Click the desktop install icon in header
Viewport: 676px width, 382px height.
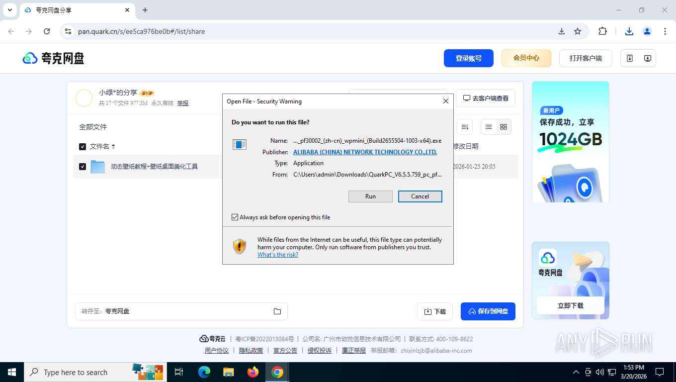[647, 58]
